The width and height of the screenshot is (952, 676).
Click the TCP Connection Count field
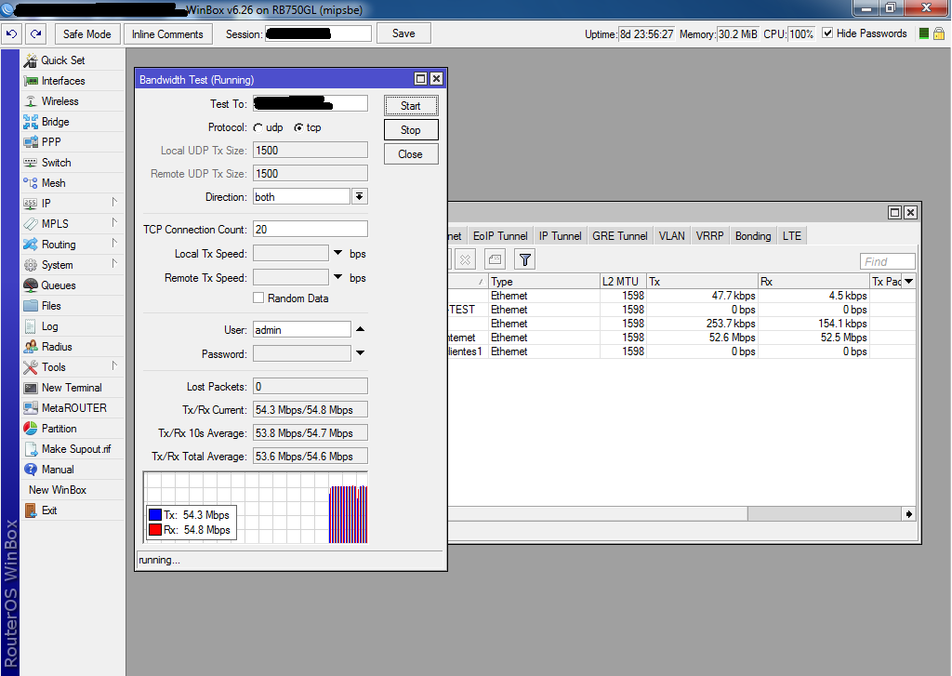coord(311,229)
